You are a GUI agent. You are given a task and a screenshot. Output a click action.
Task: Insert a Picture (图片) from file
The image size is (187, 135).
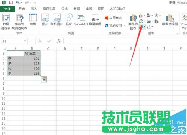[x=45, y=20]
